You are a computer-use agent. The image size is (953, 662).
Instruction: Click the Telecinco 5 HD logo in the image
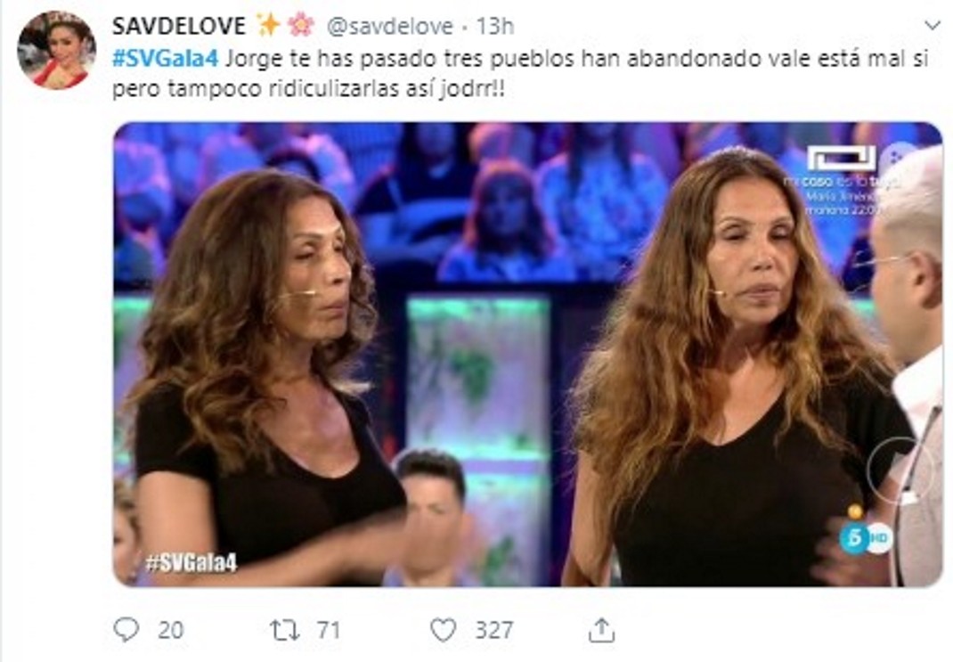point(866,537)
